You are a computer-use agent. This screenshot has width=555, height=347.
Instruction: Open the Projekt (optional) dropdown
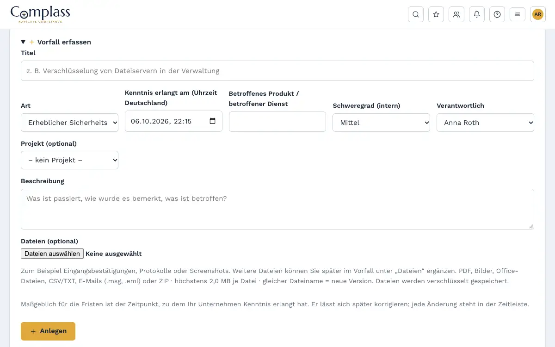pos(69,160)
